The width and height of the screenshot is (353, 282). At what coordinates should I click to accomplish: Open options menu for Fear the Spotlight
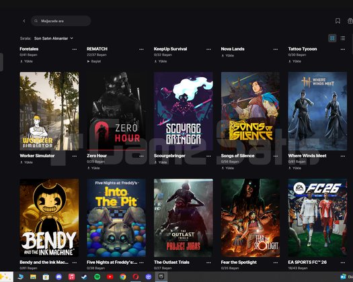pyautogui.click(x=276, y=263)
